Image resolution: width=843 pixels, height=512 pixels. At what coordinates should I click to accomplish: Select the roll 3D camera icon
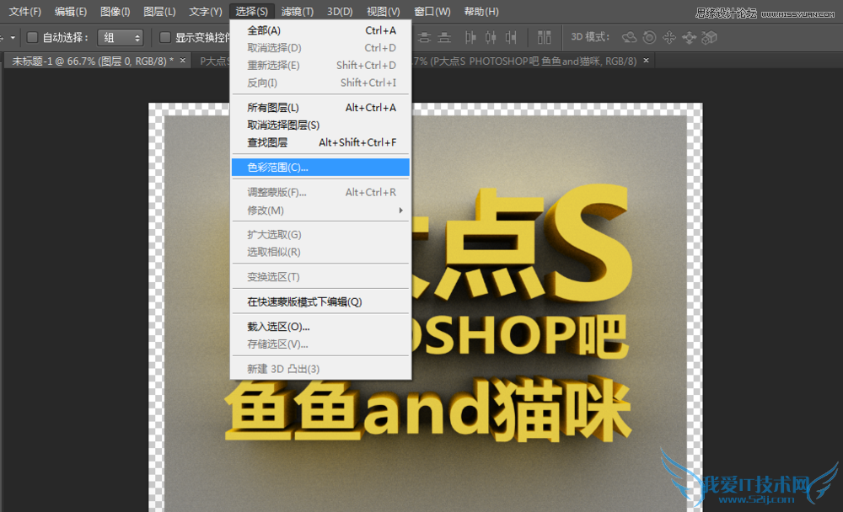649,37
